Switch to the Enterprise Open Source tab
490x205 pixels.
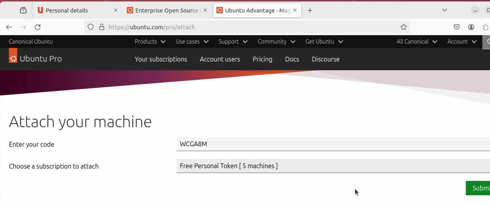pos(167,10)
